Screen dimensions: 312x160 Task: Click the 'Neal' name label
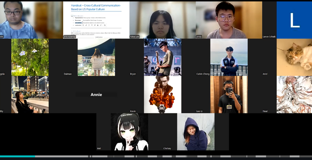point(265,111)
